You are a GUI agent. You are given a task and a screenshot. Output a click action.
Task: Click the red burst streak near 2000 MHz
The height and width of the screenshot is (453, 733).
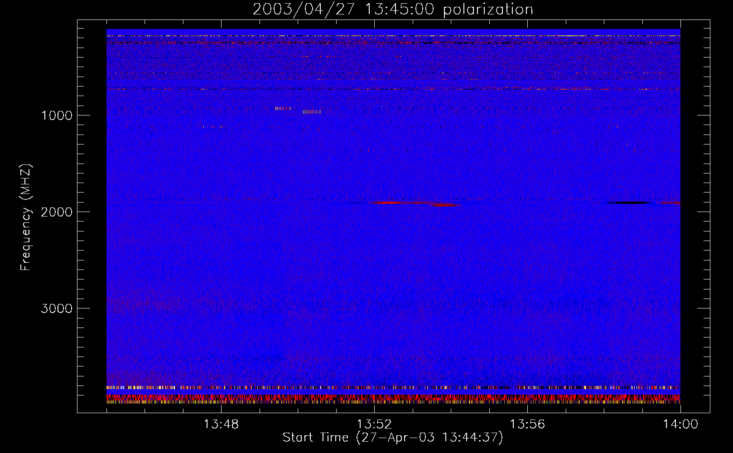pyautogui.click(x=417, y=203)
